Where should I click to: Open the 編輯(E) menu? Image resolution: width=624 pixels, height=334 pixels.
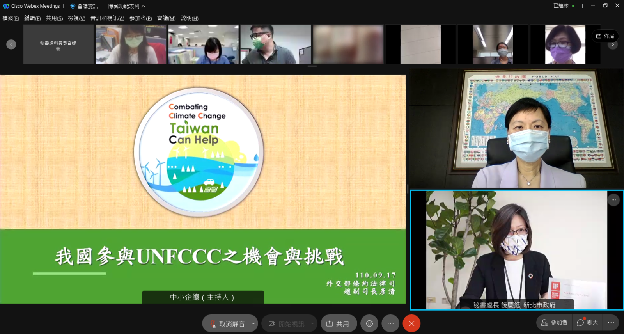pos(32,18)
